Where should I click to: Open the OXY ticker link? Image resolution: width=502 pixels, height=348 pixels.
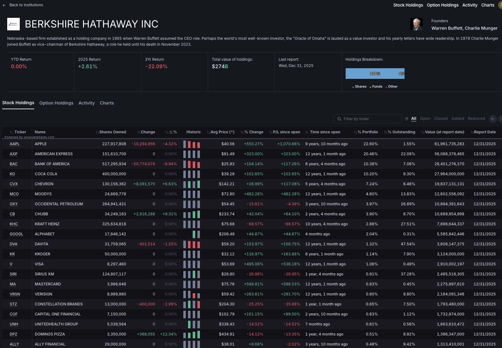(x=14, y=204)
